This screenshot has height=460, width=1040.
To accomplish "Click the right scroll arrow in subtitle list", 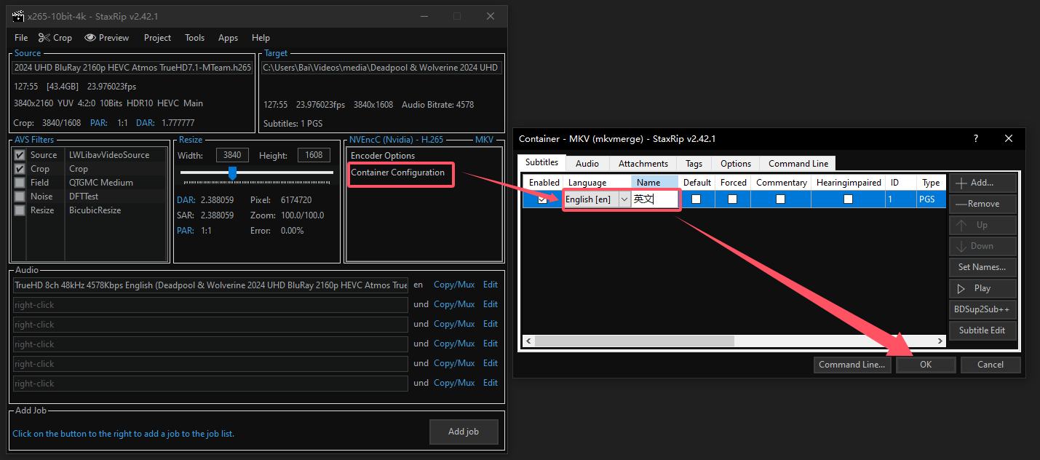I will [940, 341].
